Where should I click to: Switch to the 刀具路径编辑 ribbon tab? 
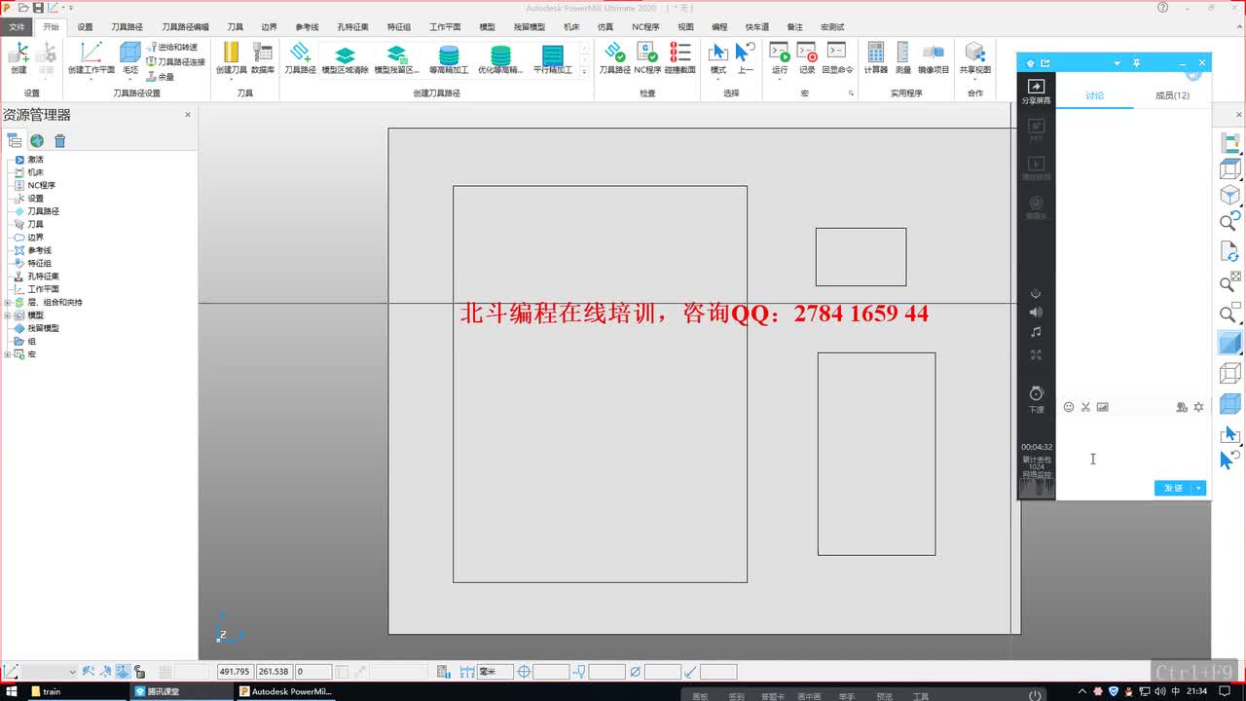[185, 27]
